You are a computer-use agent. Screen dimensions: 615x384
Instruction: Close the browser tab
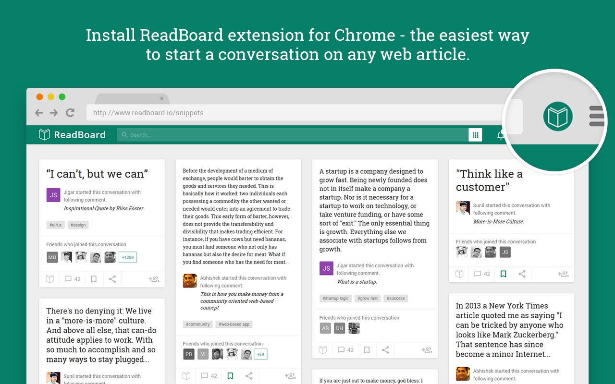click(161, 98)
